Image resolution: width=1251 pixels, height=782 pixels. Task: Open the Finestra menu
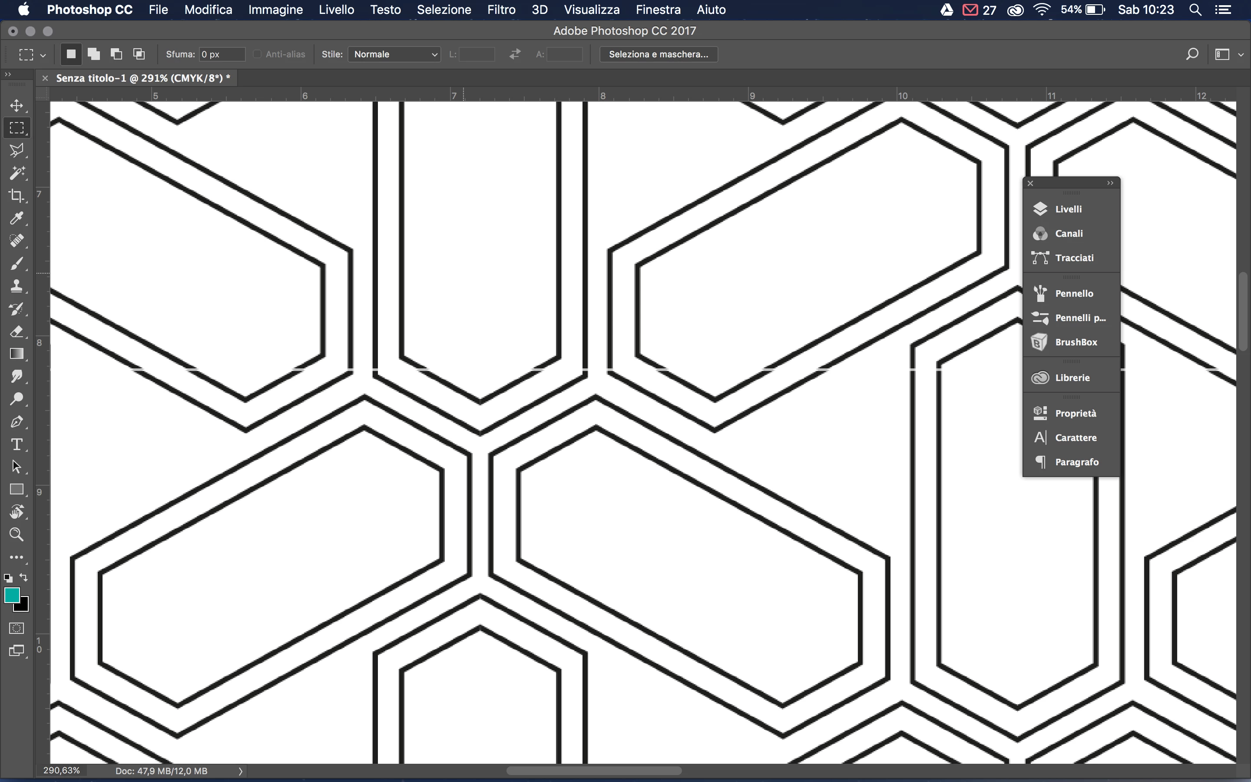click(658, 10)
